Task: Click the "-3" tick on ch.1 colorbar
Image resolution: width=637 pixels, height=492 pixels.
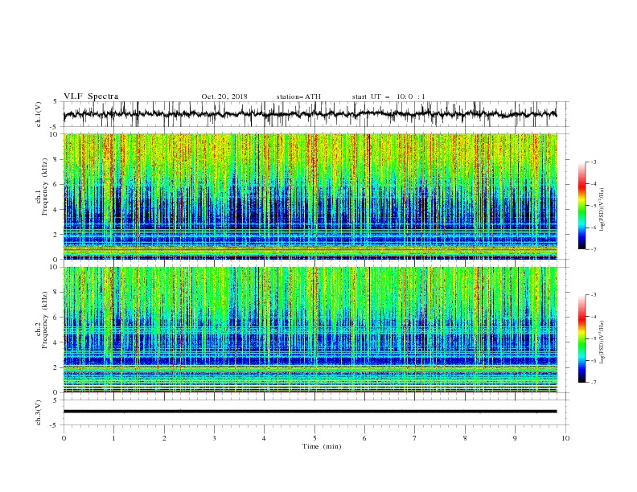Action: [x=593, y=162]
